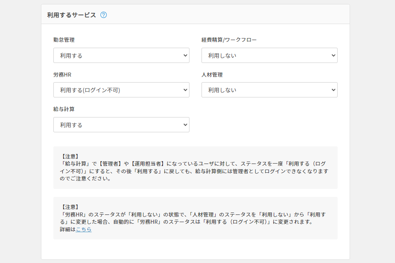Click the chevron arrow in 人材管理 select
Image resolution: width=395 pixels, height=263 pixels.
(x=333, y=90)
